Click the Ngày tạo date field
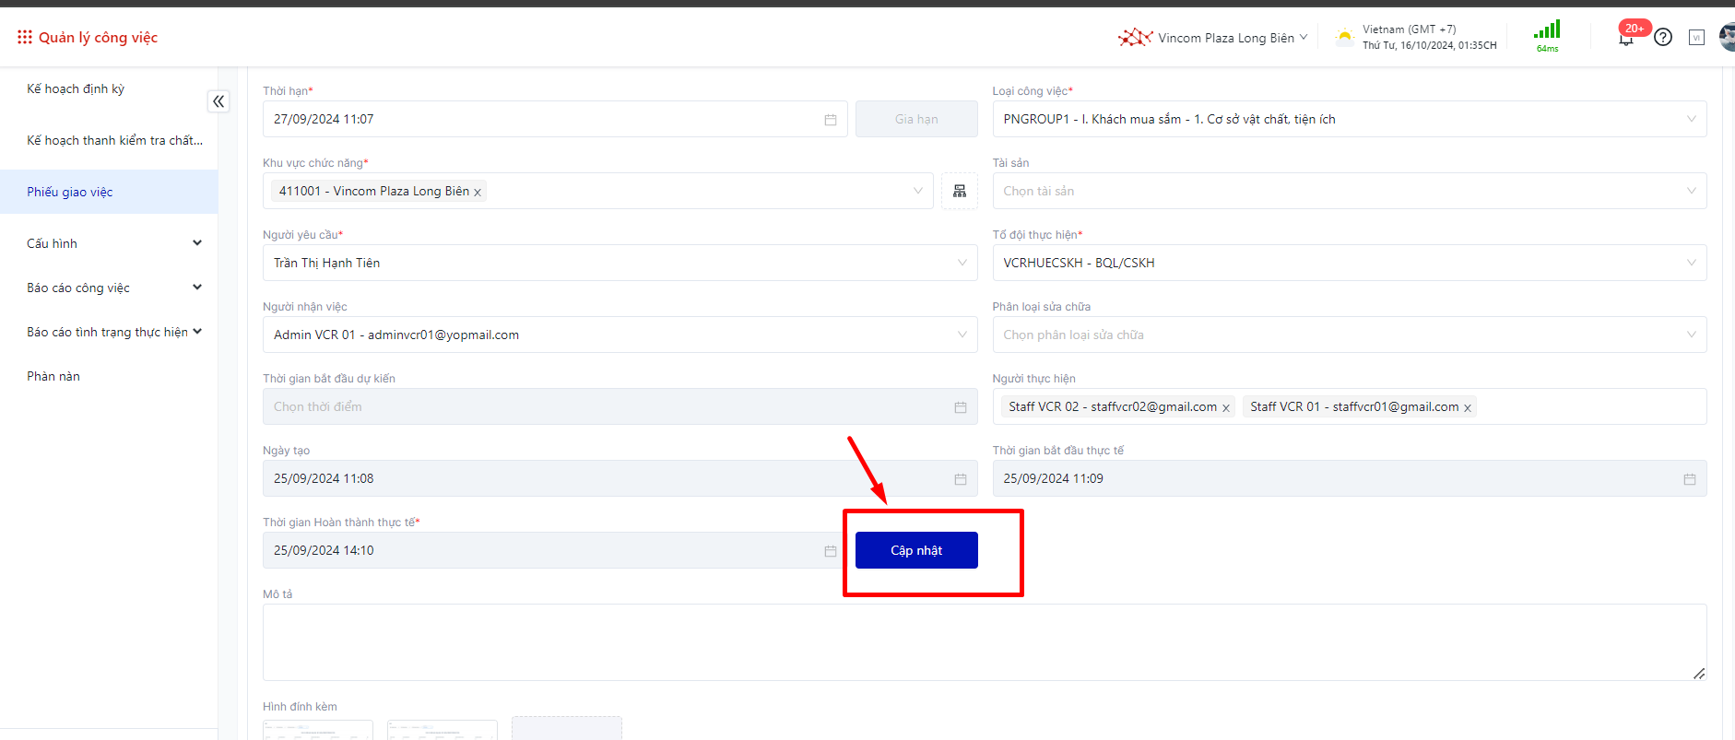Screen dimensions: 1735x740 620,478
